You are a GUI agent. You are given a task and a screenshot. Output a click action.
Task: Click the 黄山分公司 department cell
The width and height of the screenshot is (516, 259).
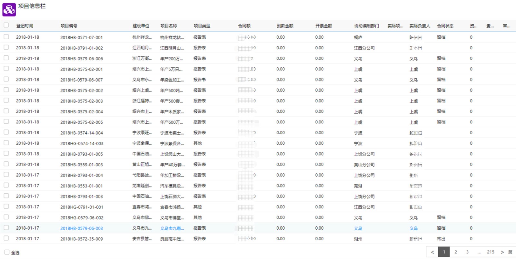pos(364,165)
